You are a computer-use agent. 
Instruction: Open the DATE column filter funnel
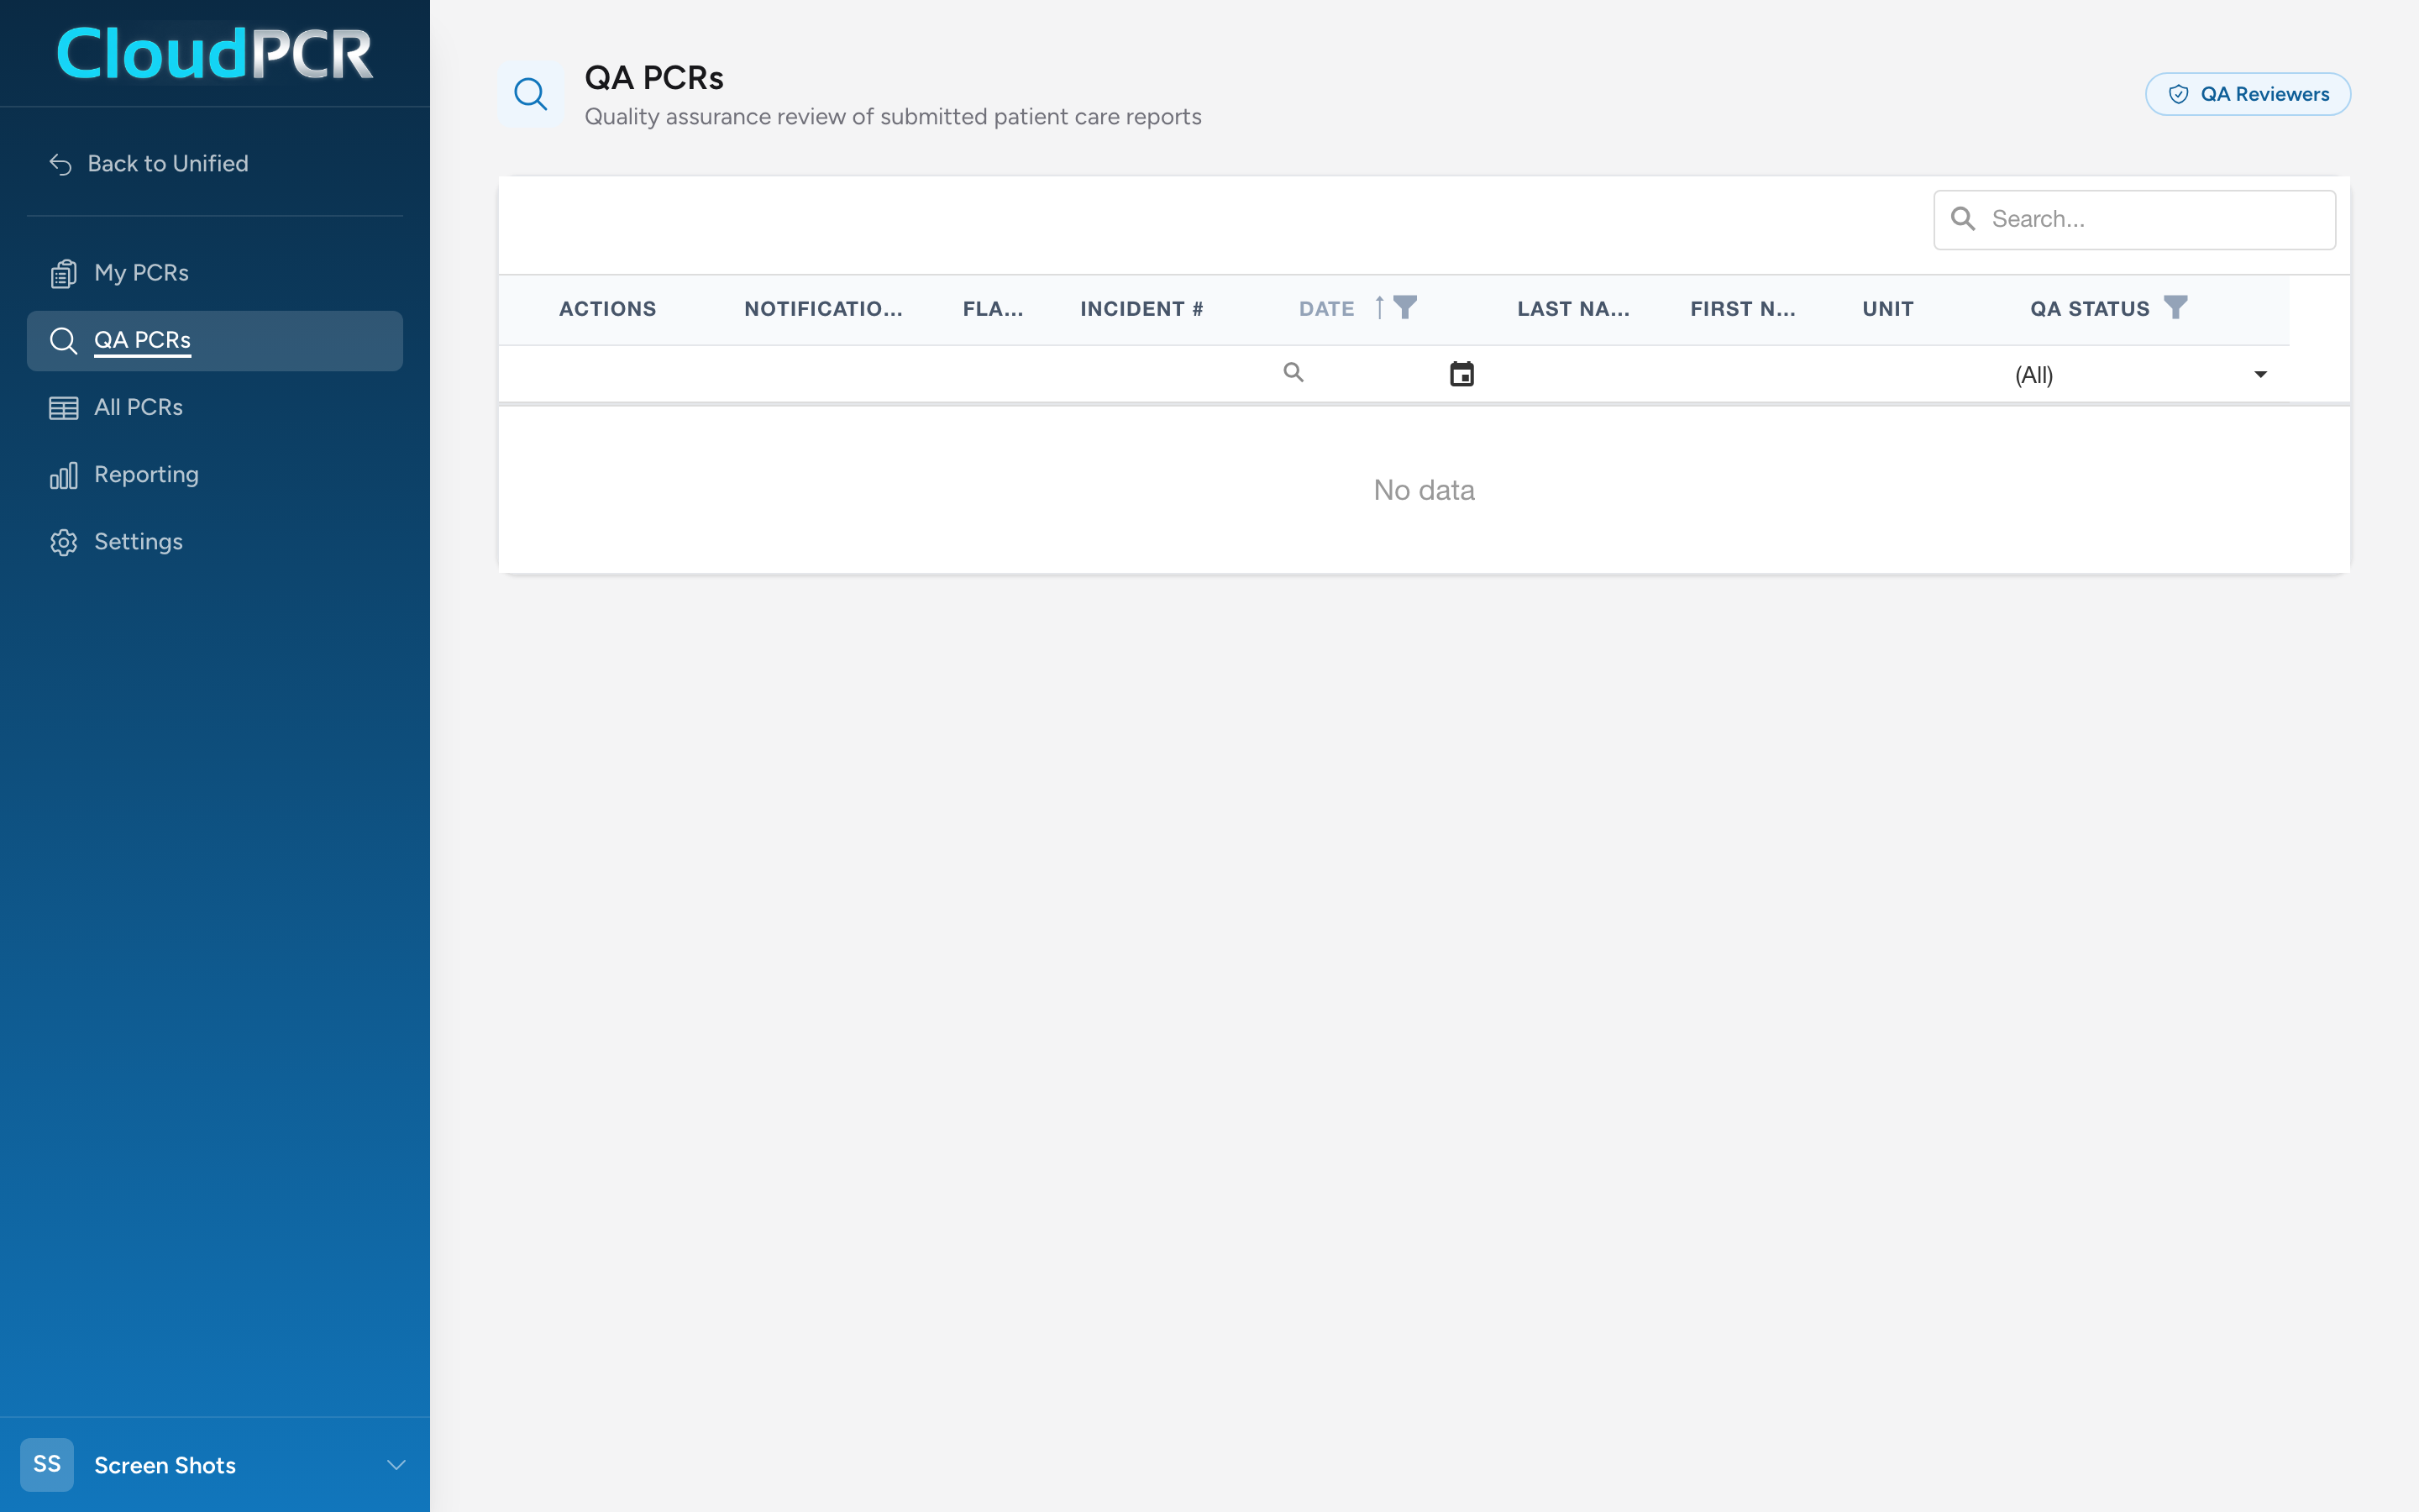(x=1404, y=307)
